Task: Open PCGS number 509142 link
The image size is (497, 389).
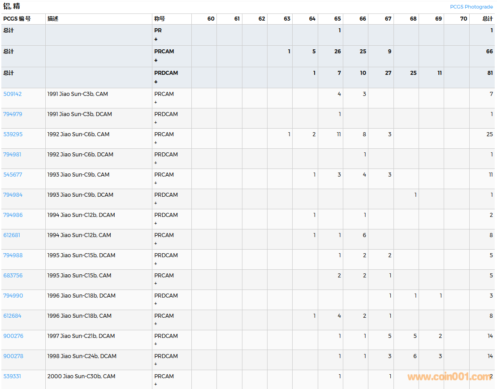Action: coord(13,94)
